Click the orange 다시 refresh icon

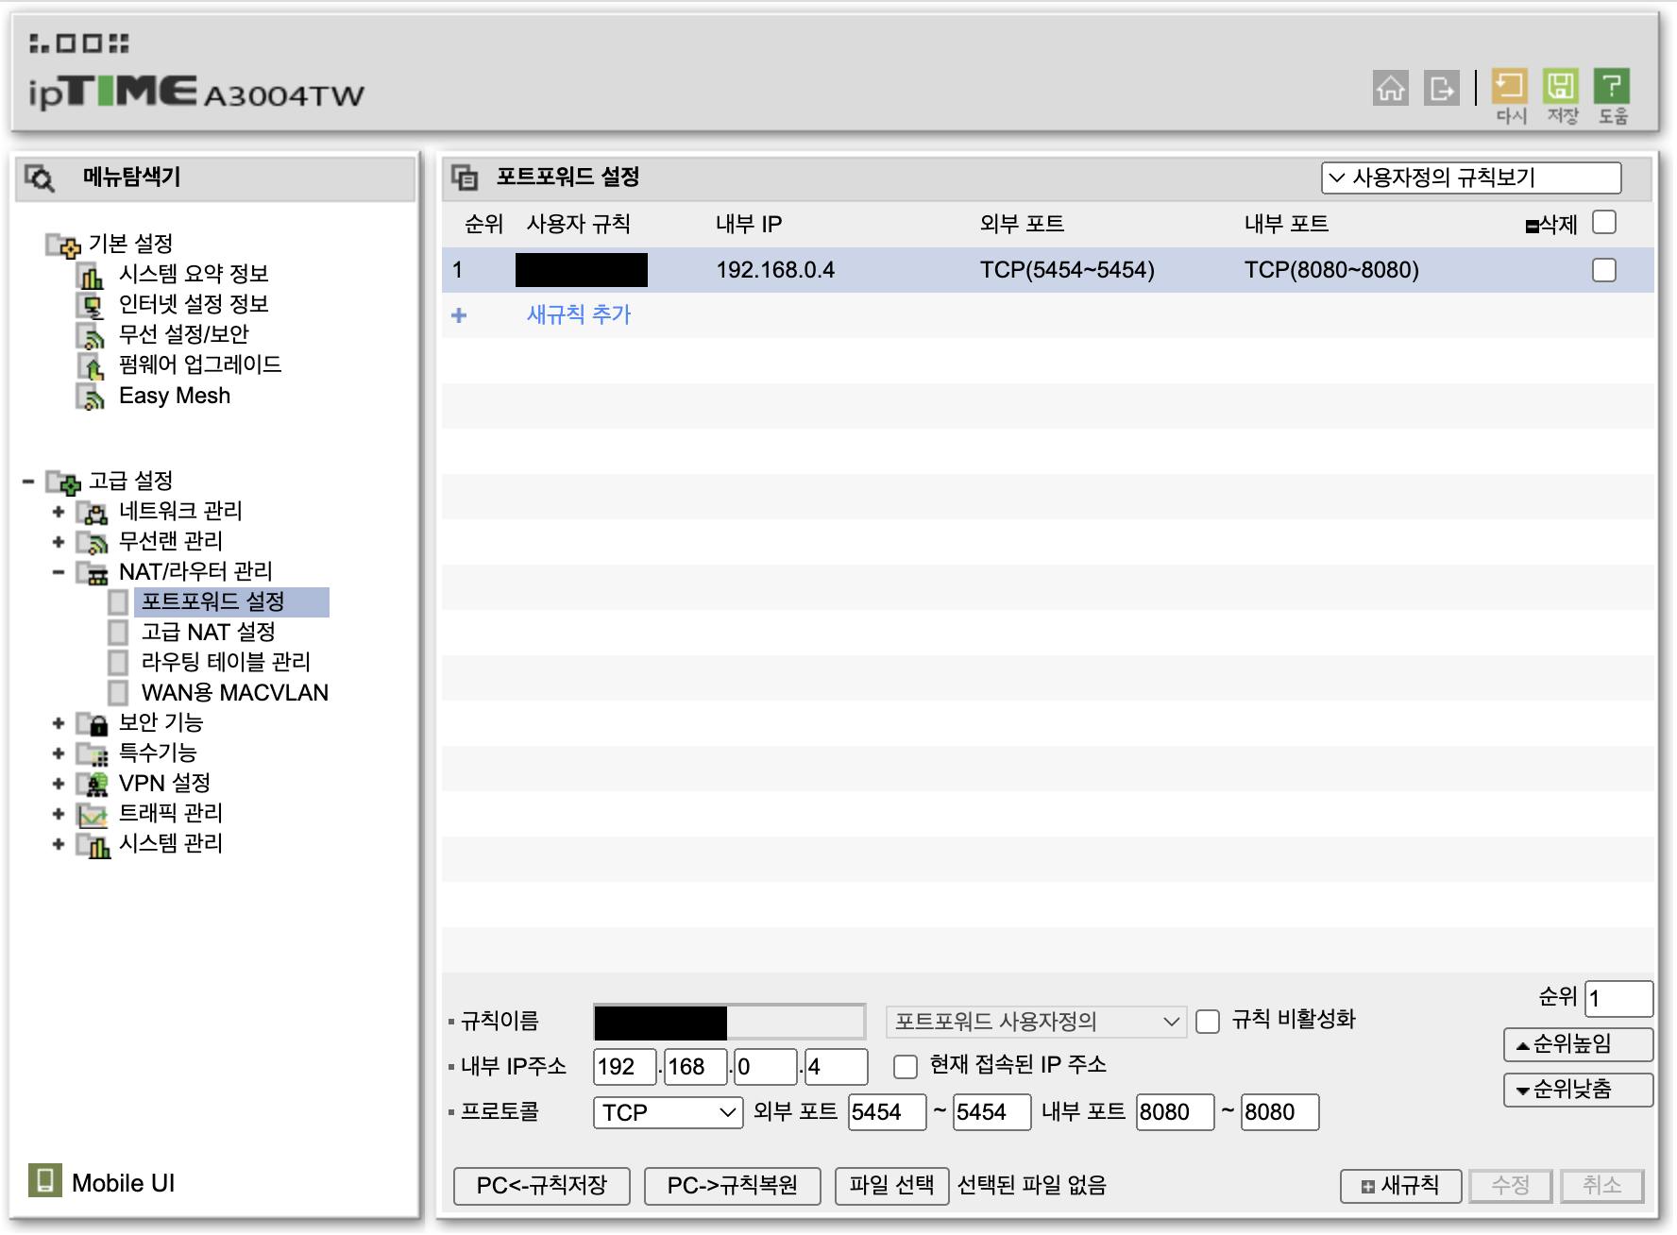pyautogui.click(x=1510, y=86)
